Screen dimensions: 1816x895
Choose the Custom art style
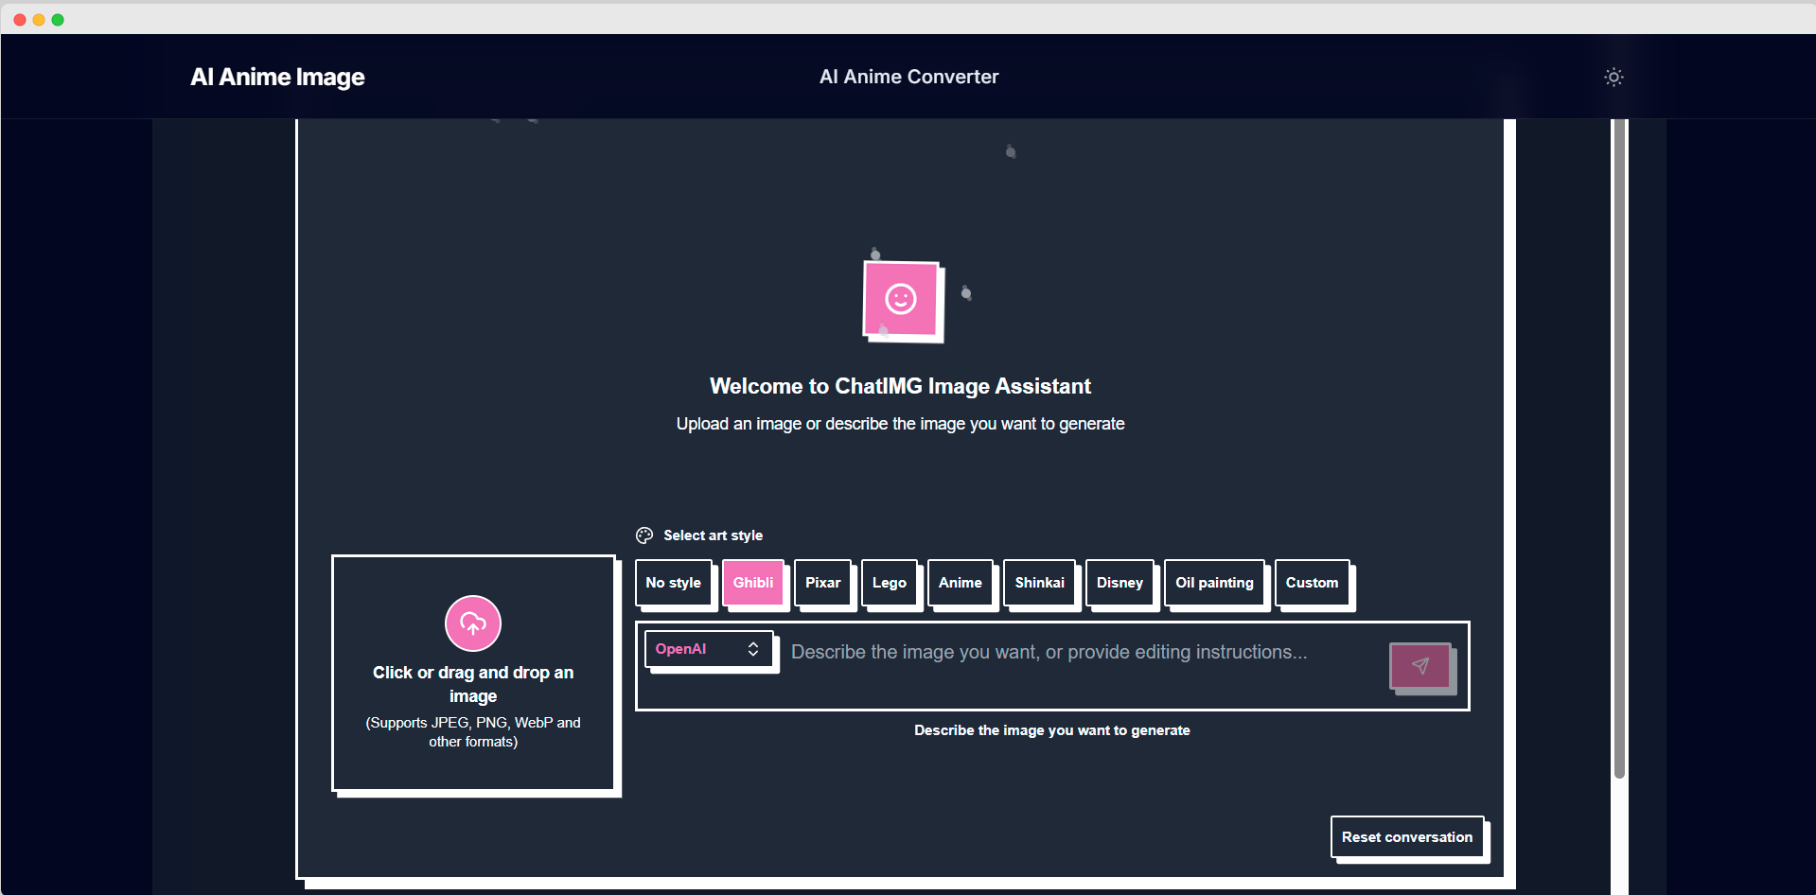(1312, 583)
